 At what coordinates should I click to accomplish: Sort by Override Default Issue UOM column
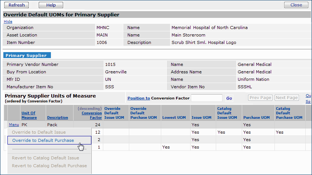112,113
